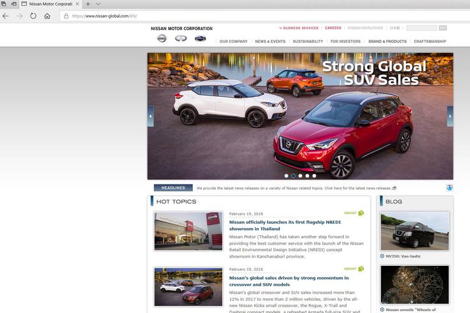Click the HOT TOPICS section heading

(x=176, y=201)
